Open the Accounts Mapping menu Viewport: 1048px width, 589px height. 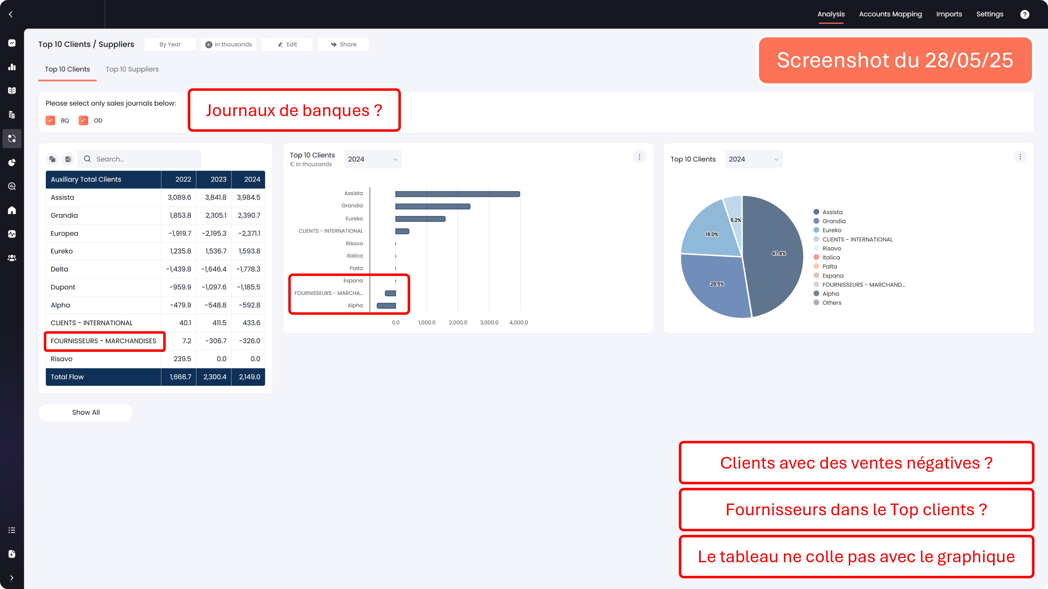click(890, 14)
